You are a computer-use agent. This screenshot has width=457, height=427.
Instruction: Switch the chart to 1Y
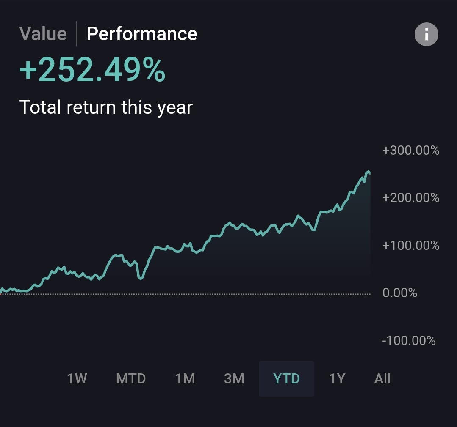(337, 378)
